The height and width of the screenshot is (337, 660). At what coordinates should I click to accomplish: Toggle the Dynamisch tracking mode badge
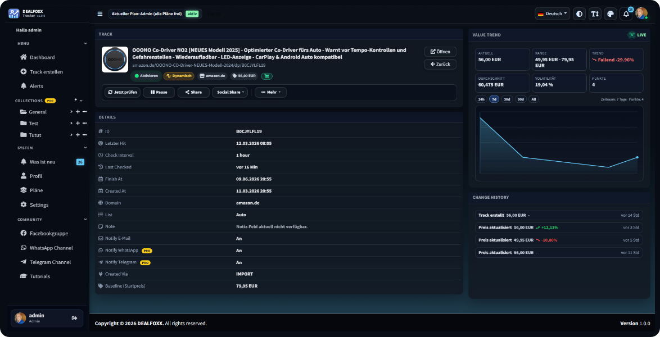click(179, 76)
